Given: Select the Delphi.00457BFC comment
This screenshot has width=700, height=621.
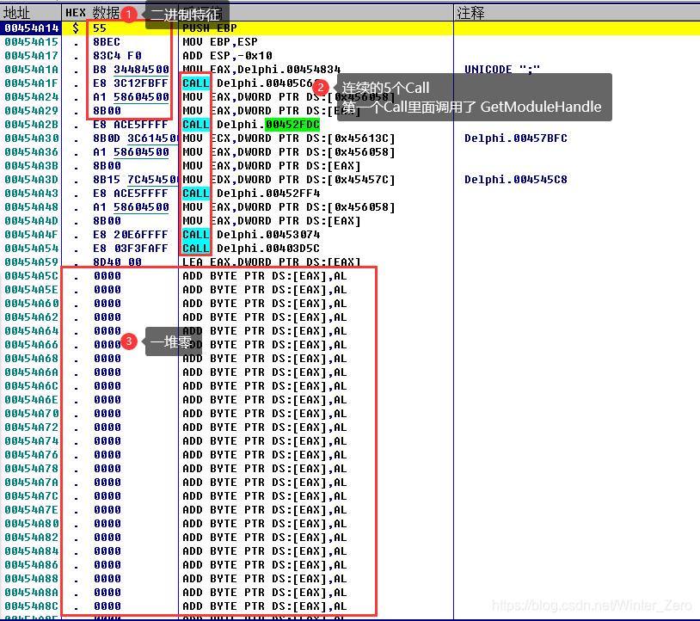Looking at the screenshot, I should tap(516, 138).
